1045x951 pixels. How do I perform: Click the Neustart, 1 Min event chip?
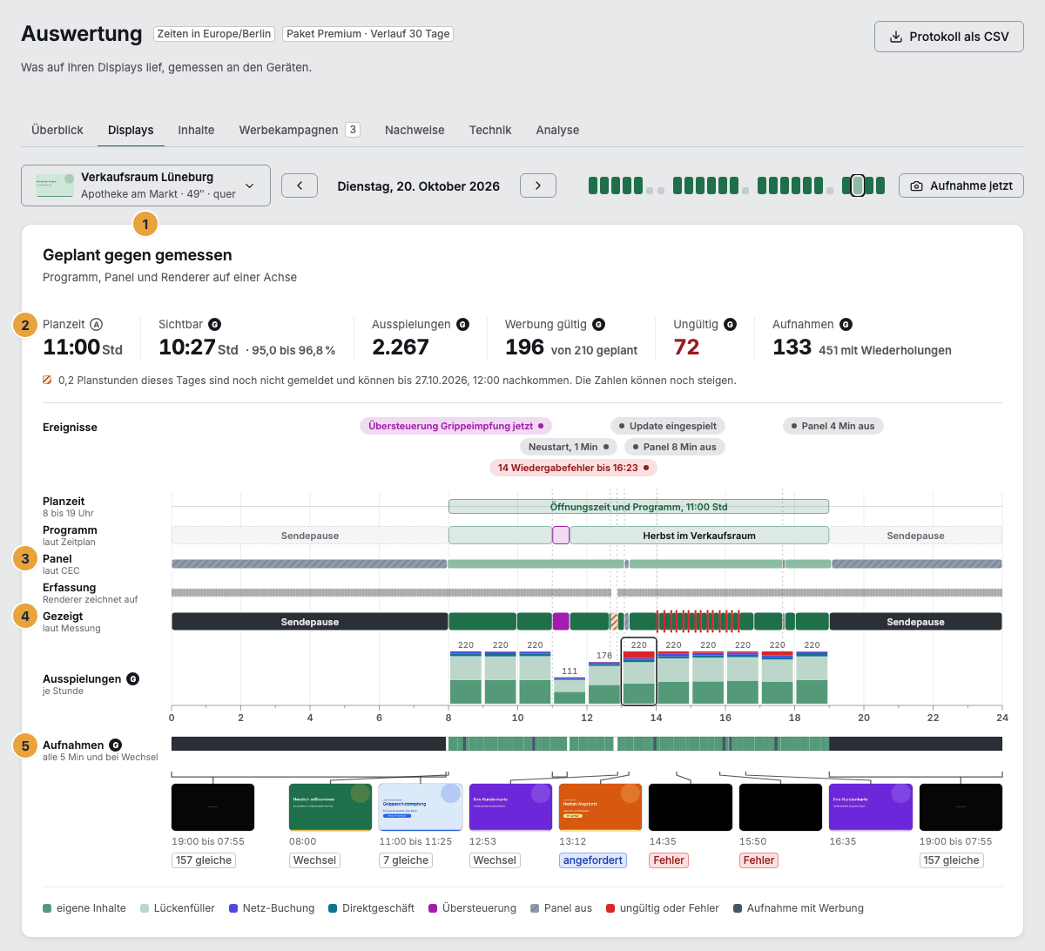[569, 447]
